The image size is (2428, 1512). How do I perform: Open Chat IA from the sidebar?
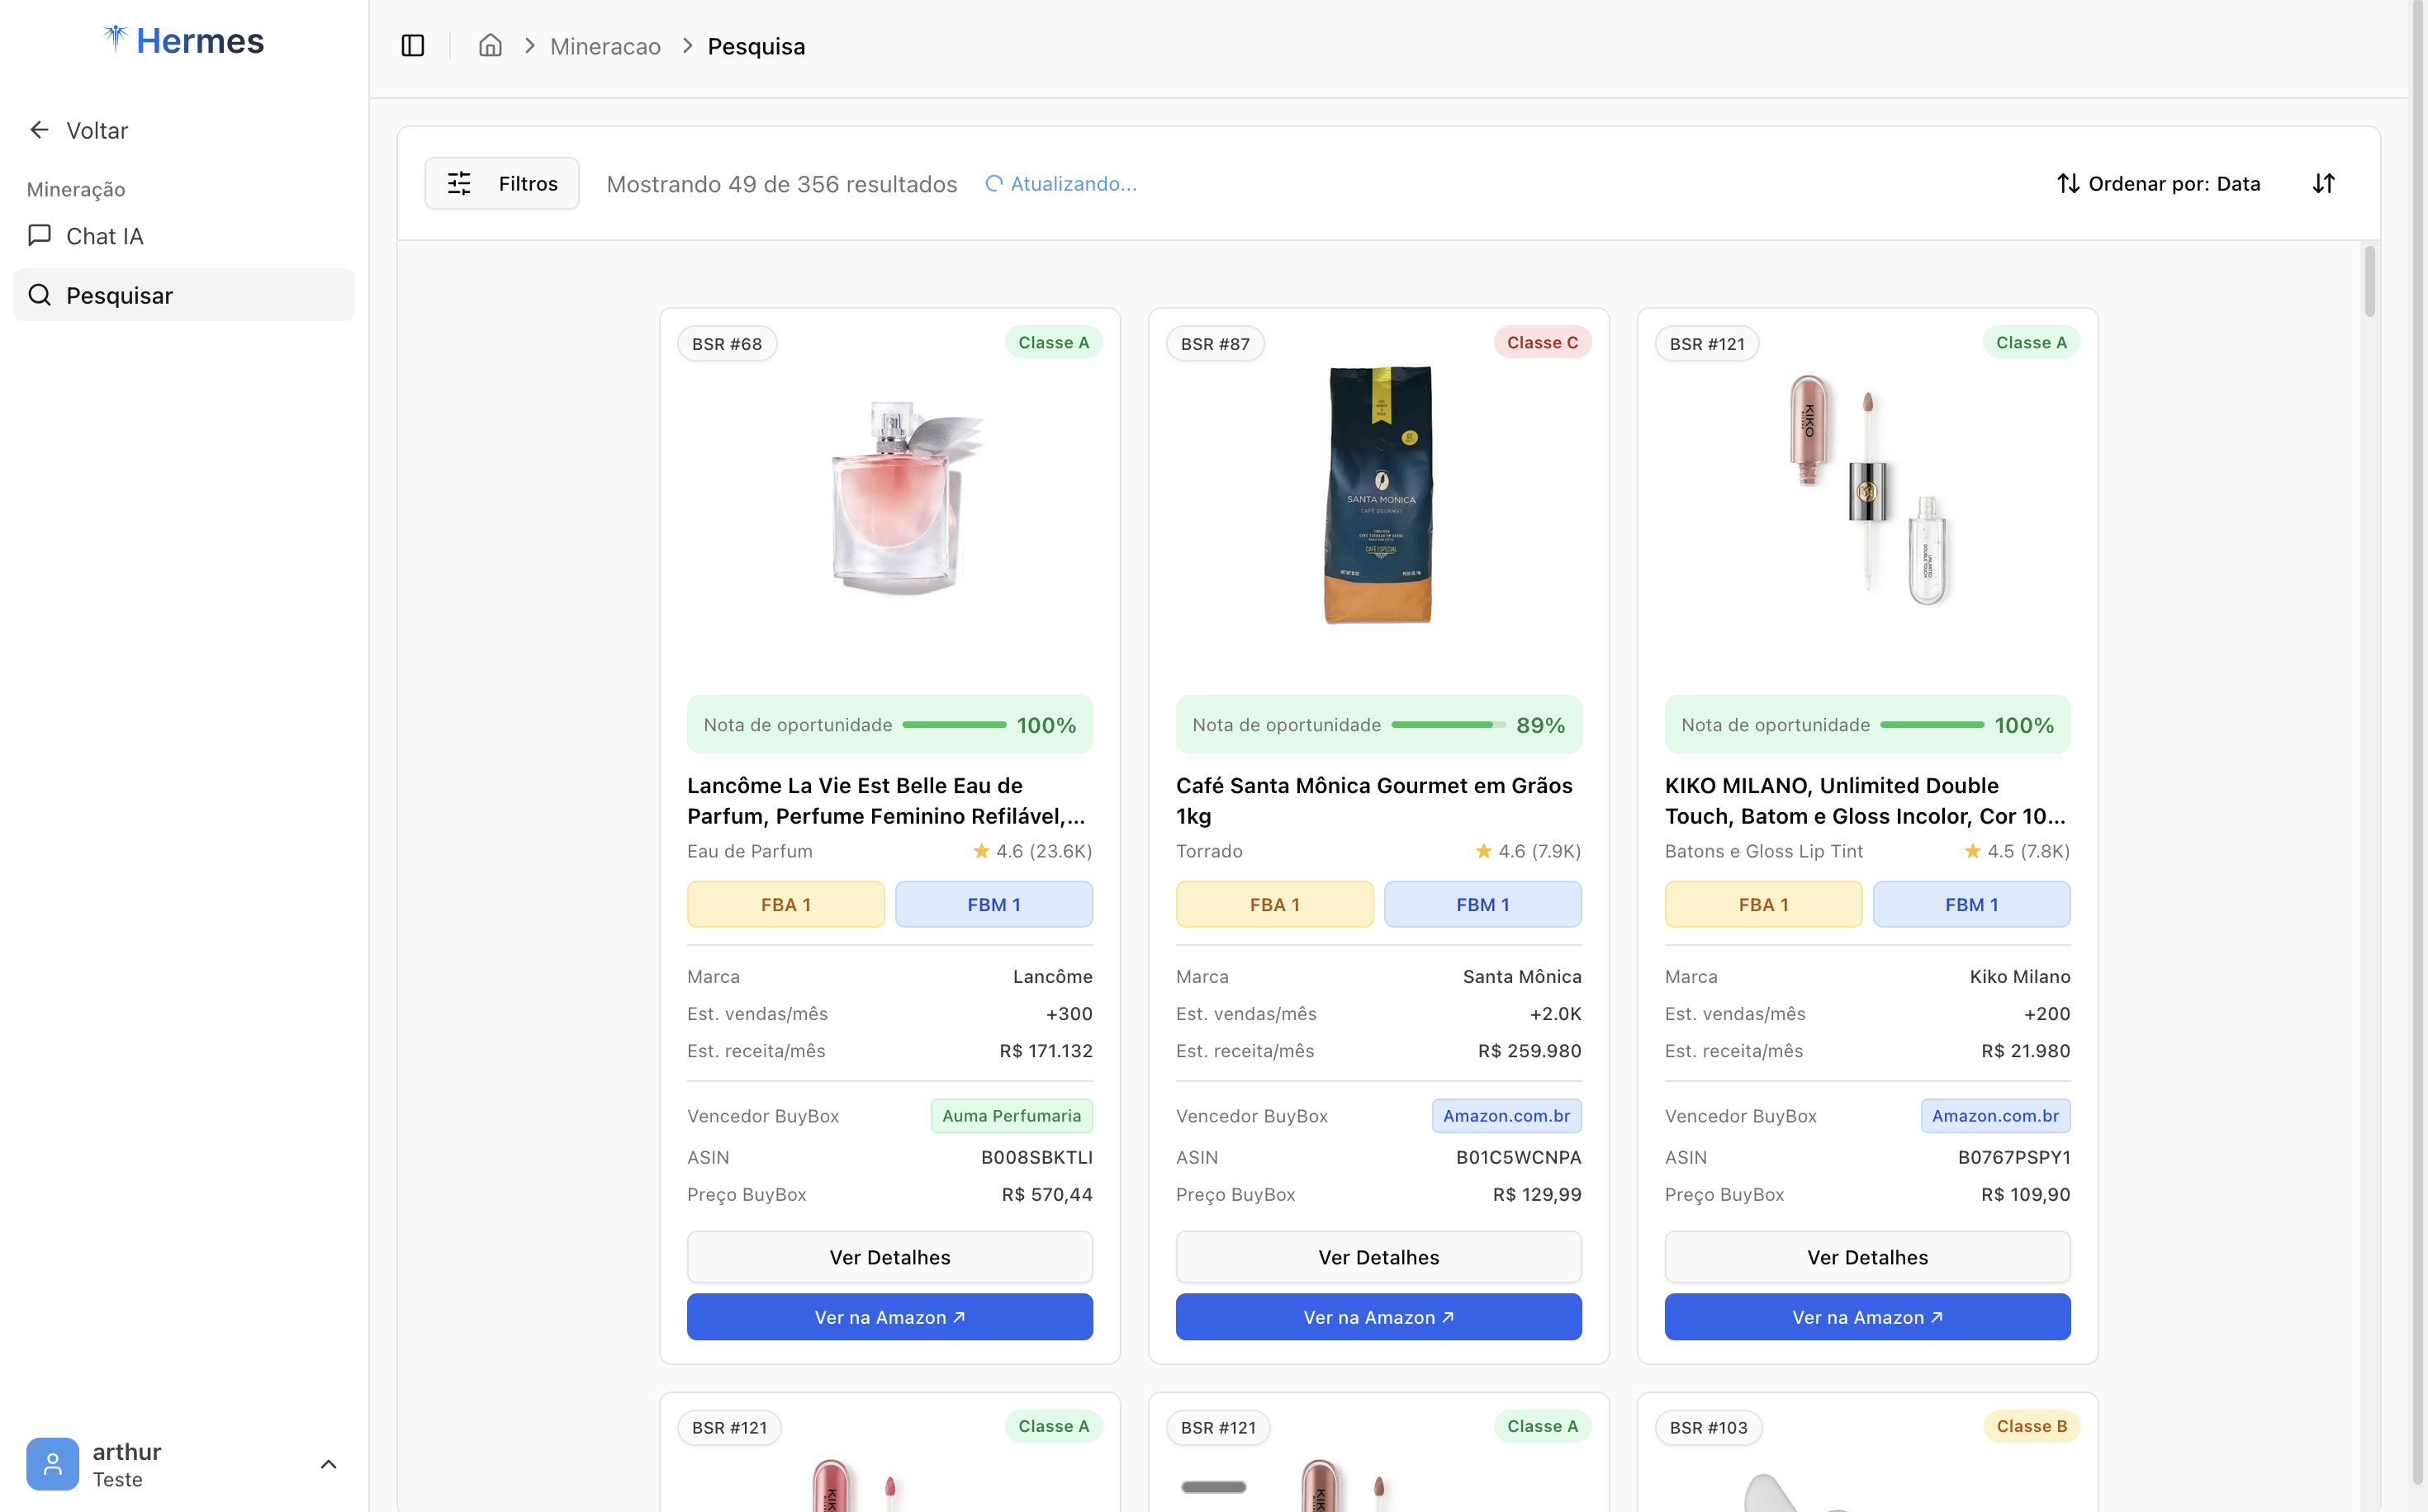[104, 236]
